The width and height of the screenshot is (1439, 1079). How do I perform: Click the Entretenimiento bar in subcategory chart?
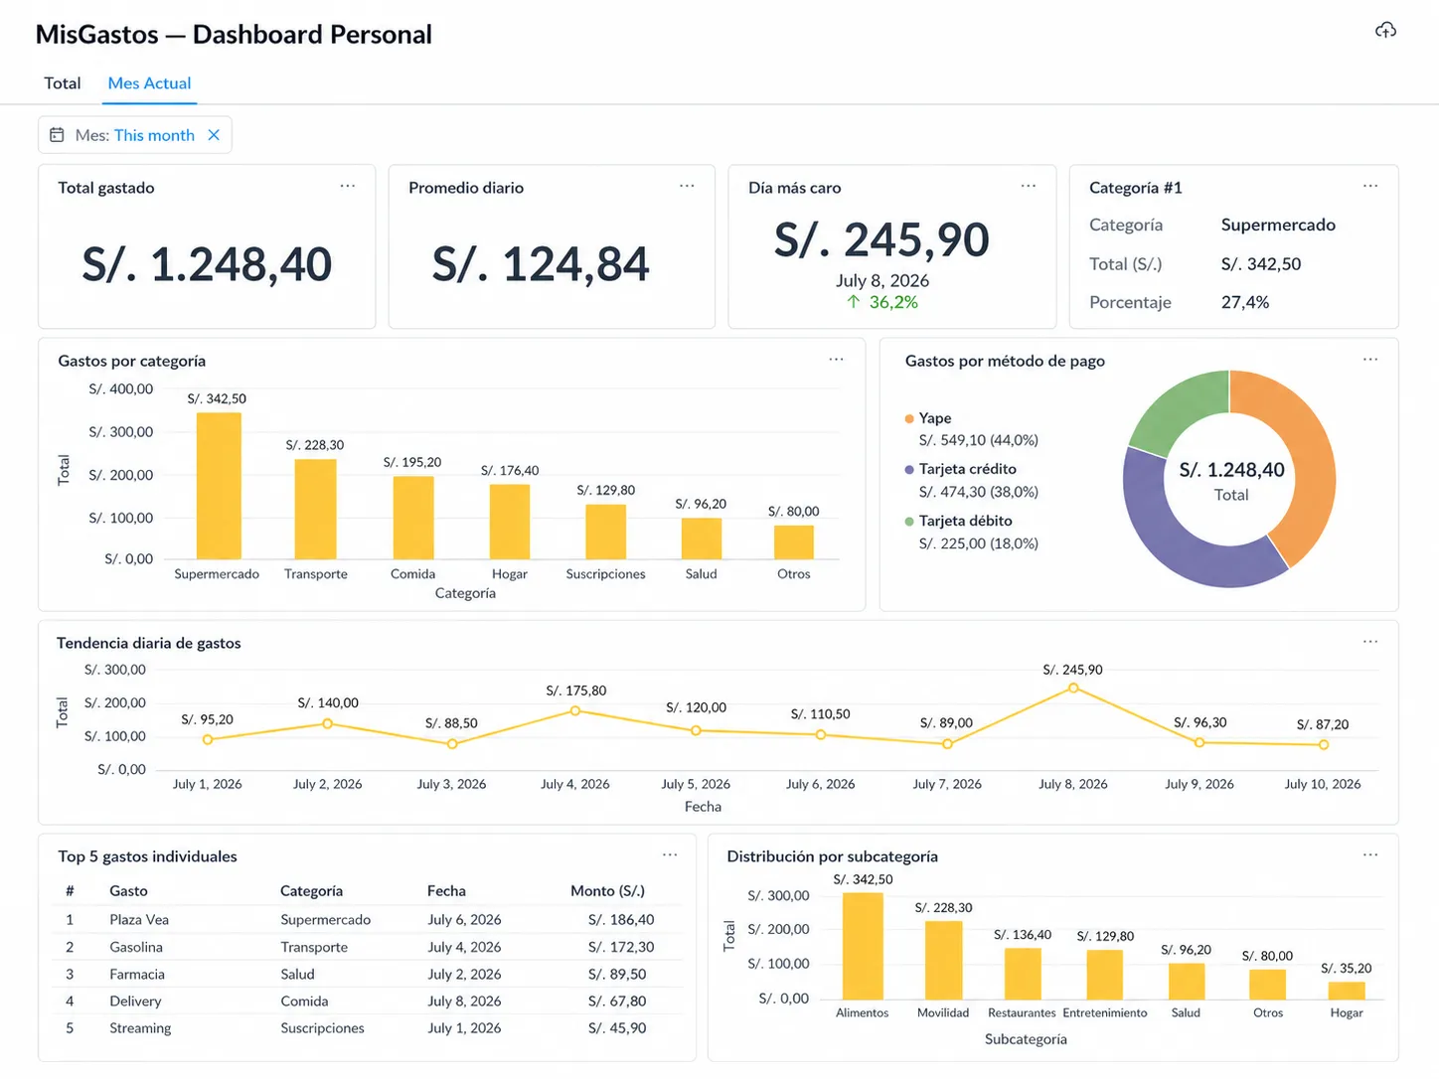click(1104, 975)
